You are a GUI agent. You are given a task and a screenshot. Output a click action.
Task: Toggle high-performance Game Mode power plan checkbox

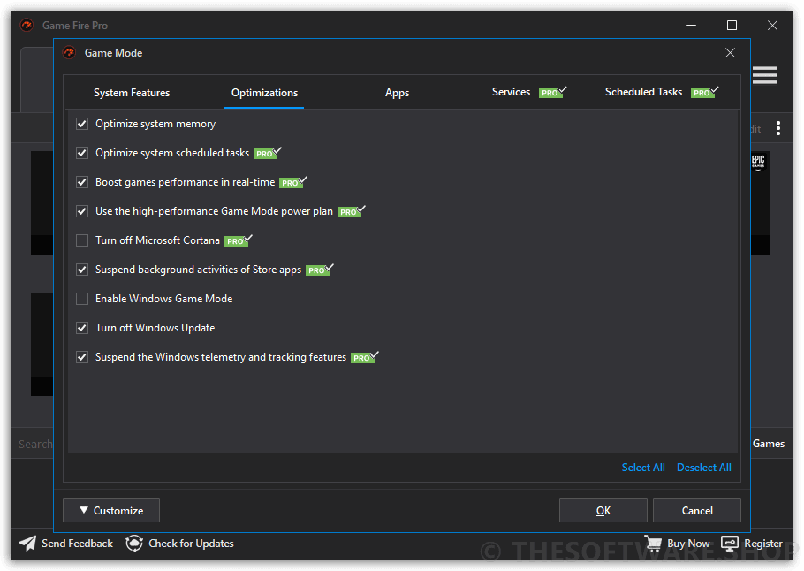pyautogui.click(x=82, y=211)
